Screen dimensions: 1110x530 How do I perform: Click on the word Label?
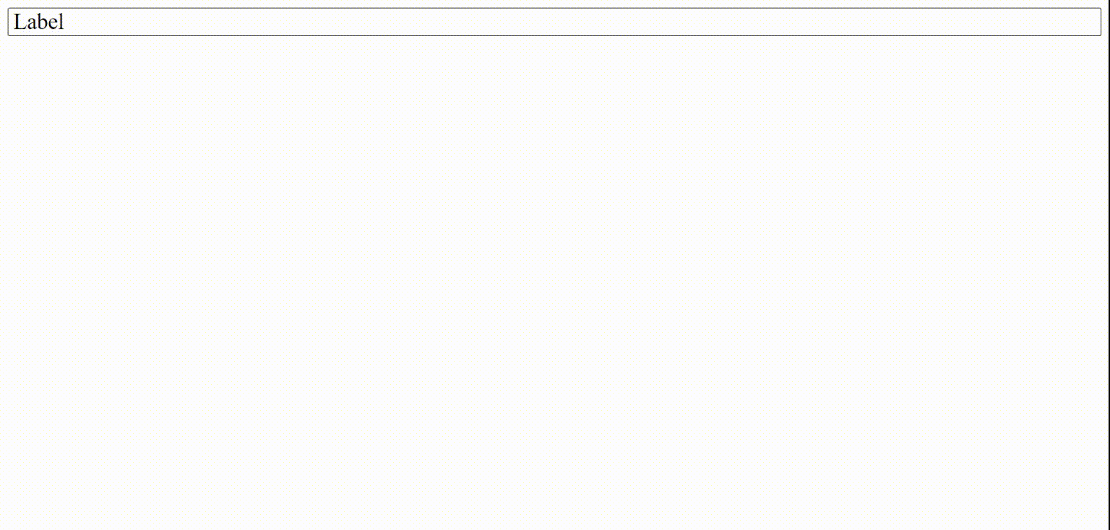(39, 22)
